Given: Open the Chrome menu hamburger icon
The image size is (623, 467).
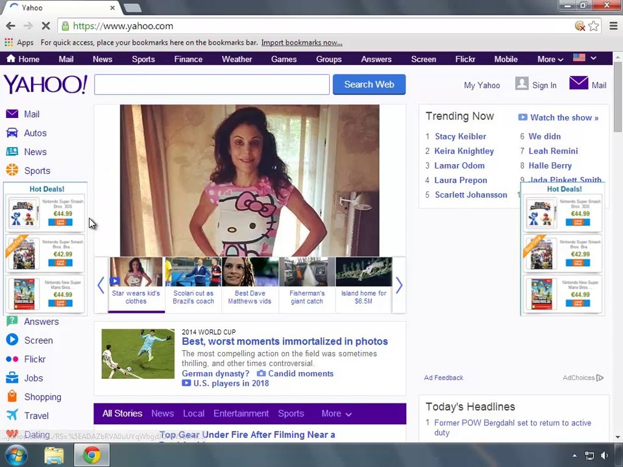Looking at the screenshot, I should (613, 26).
